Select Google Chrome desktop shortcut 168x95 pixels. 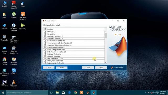click(x=4, y=61)
